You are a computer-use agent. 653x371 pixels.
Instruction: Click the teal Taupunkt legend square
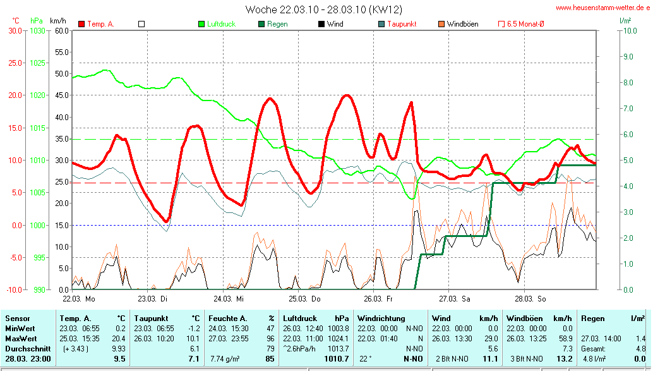381,24
